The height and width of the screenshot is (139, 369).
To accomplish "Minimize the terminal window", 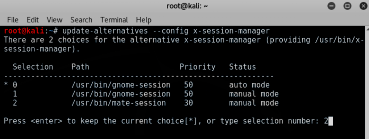I will click(x=331, y=6).
